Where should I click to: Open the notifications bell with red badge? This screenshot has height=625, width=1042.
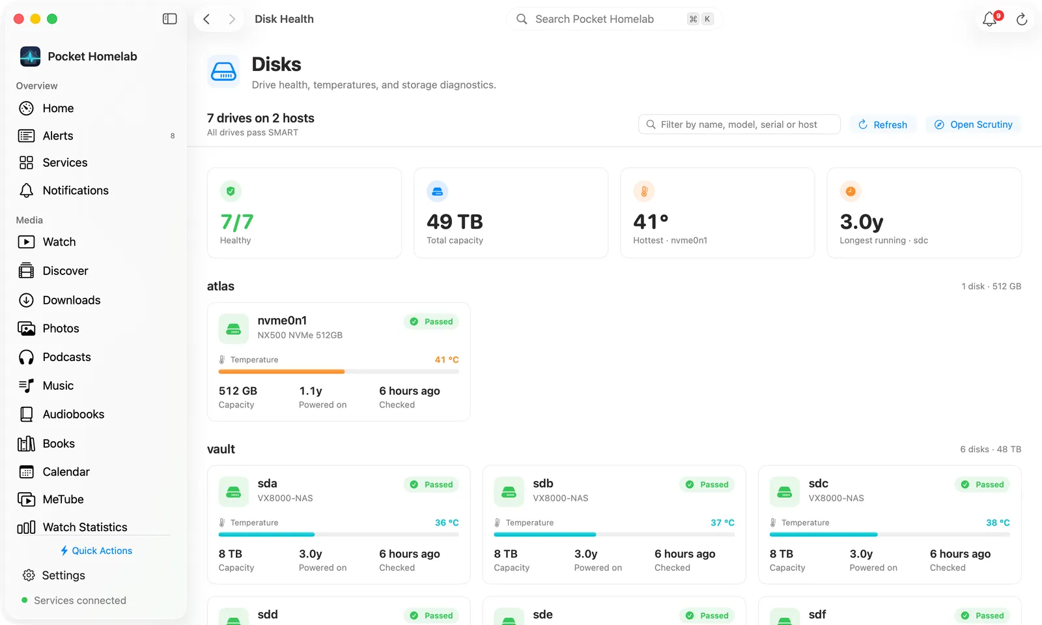pos(990,19)
